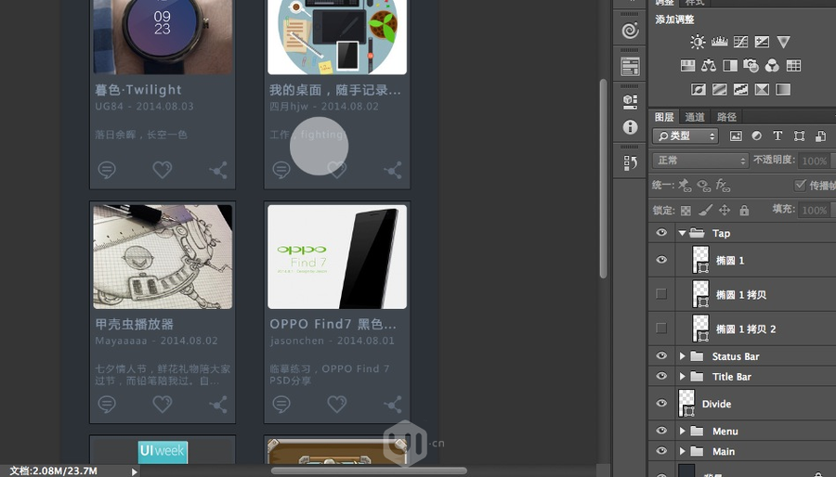The height and width of the screenshot is (477, 836).
Task: Filter layers by smart objects icon
Action: (820, 136)
